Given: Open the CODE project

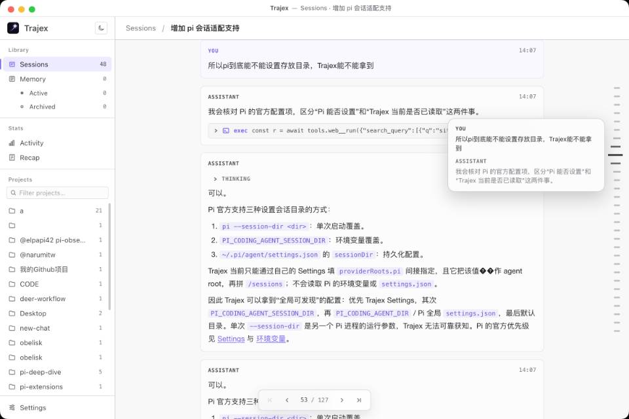Looking at the screenshot, I should (56, 284).
